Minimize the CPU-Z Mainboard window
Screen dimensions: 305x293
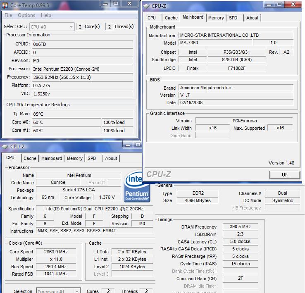coord(269,5)
